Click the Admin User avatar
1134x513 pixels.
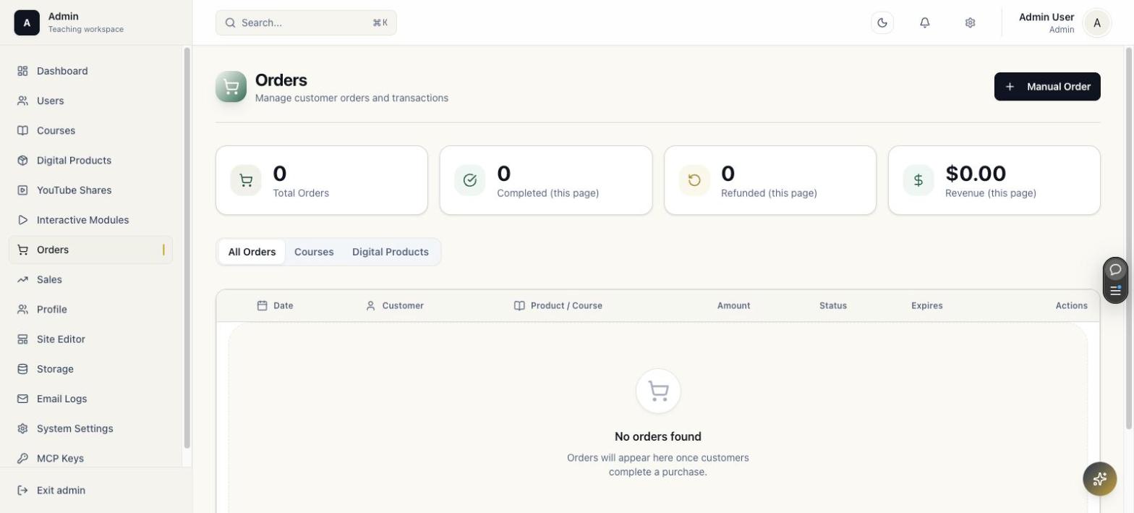click(1097, 23)
